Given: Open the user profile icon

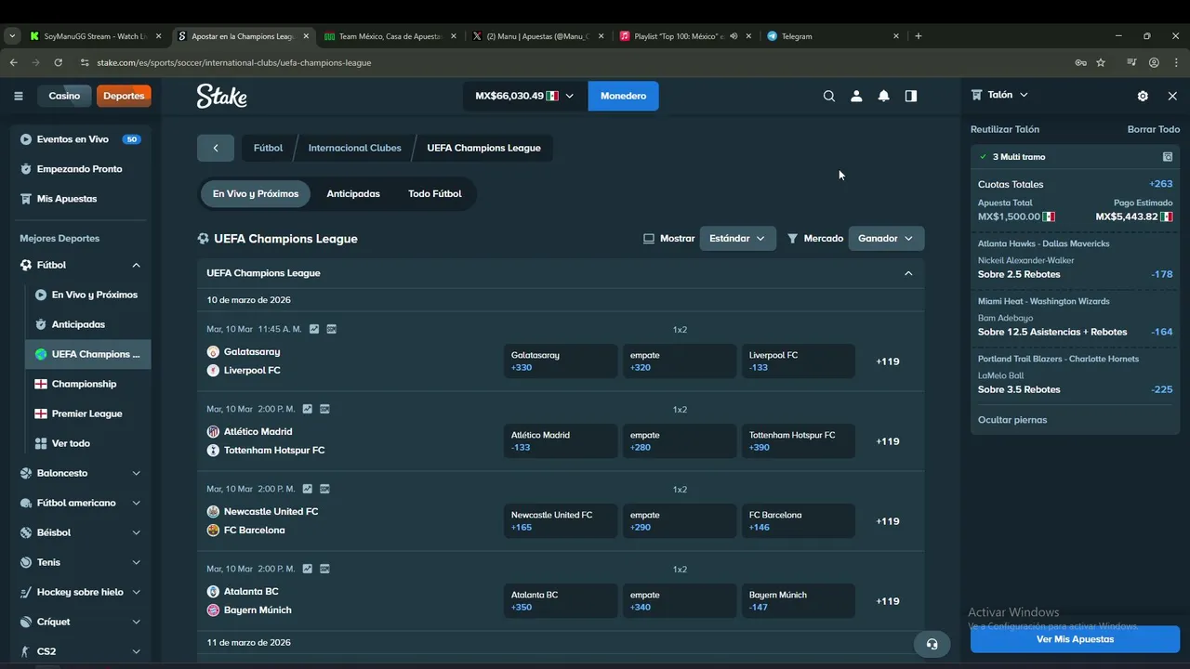Looking at the screenshot, I should (x=856, y=96).
